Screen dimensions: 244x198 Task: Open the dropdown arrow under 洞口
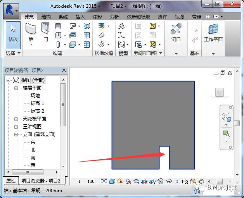[x=176, y=54]
